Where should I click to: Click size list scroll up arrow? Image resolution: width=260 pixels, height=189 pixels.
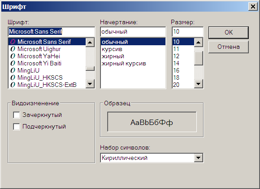(198, 43)
